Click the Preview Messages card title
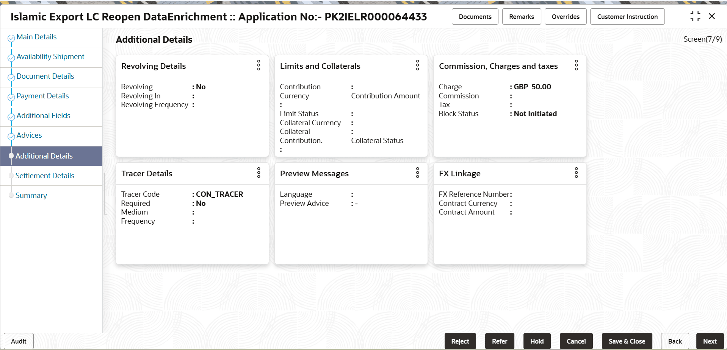Viewport: 727px width, 350px height. click(x=314, y=174)
